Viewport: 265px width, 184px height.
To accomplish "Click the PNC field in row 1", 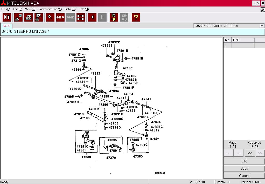I will coord(243,45).
